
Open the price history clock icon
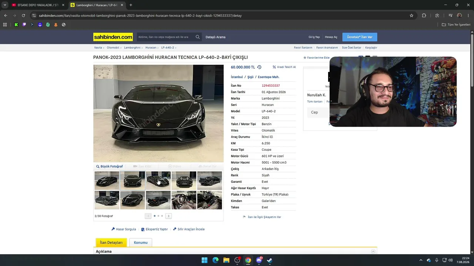pyautogui.click(x=259, y=67)
